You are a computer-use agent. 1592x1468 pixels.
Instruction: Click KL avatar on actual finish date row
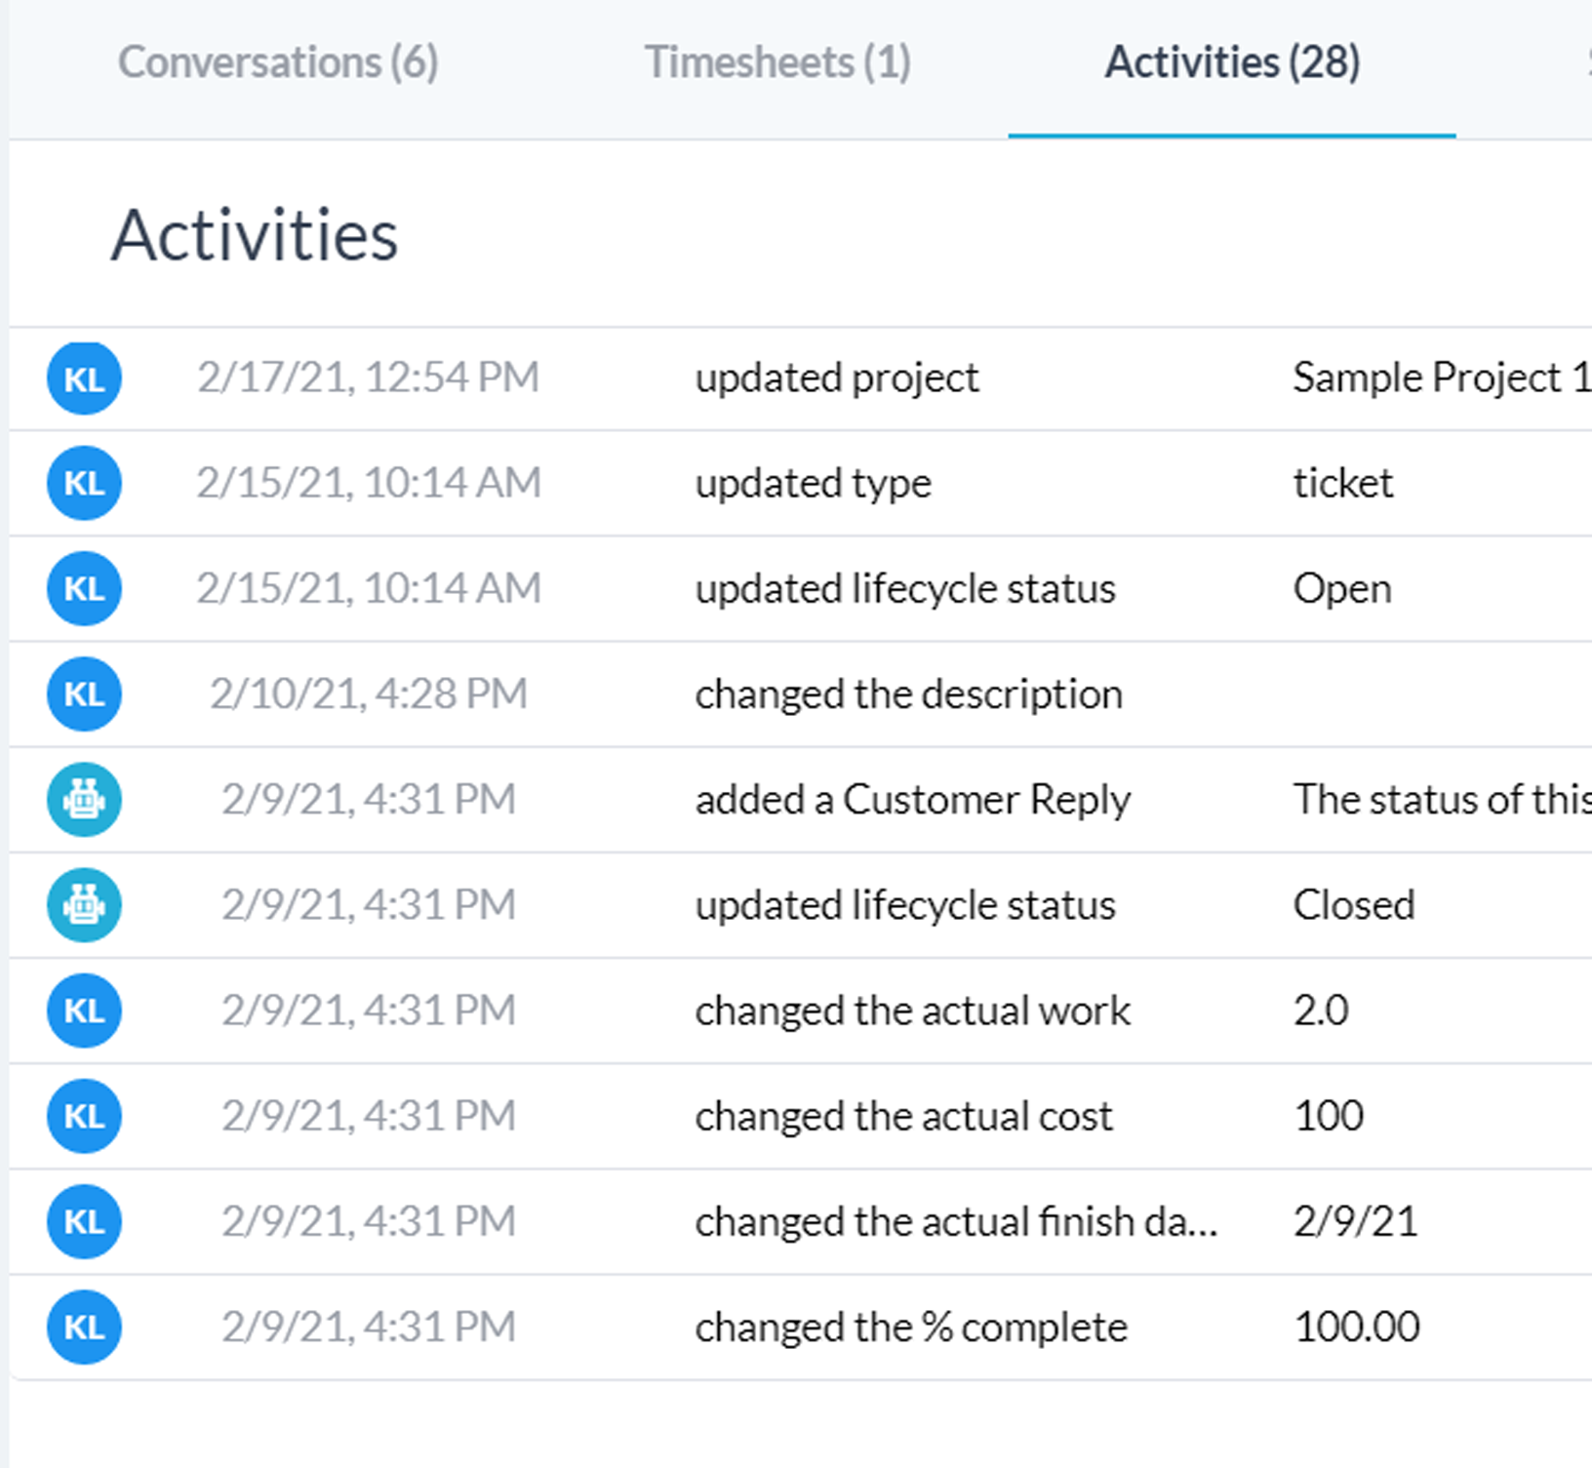(x=84, y=1221)
